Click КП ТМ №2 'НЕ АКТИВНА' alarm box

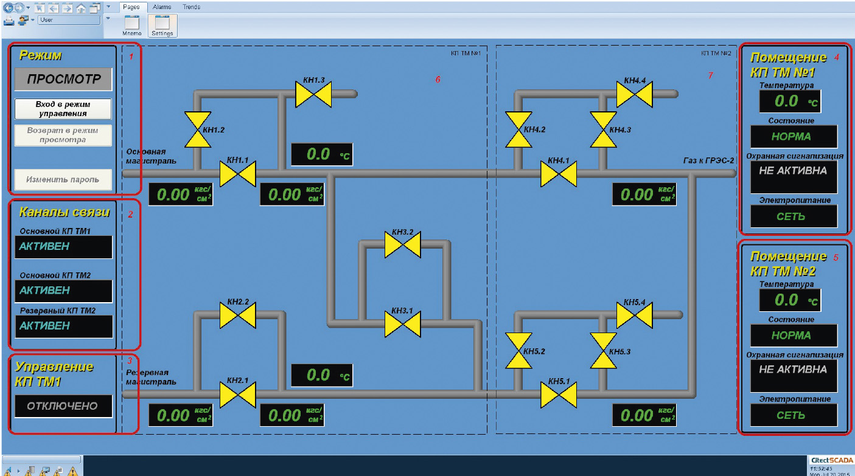(x=794, y=376)
